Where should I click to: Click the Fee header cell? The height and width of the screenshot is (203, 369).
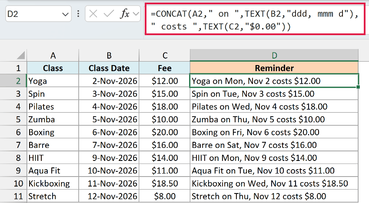click(x=164, y=68)
